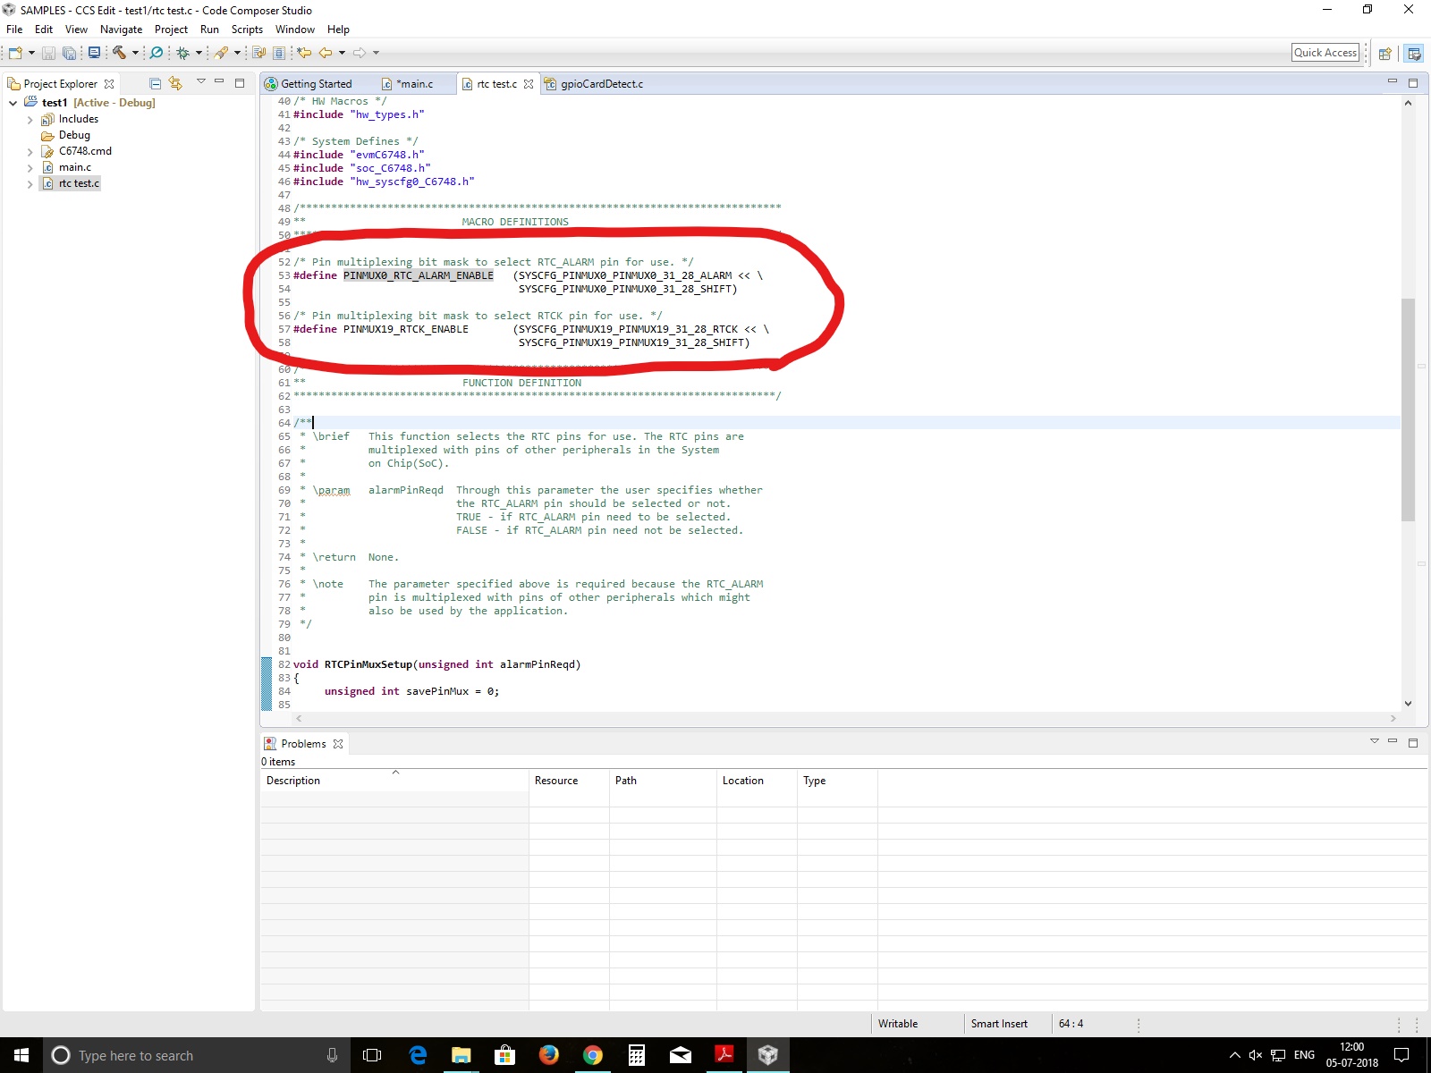Select the Debug folder in Project Explorer
This screenshot has height=1073, width=1431.
pos(74,135)
